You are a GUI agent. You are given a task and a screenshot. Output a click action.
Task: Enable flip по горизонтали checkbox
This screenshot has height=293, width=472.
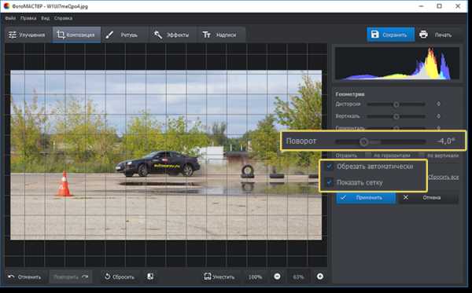tap(368, 155)
